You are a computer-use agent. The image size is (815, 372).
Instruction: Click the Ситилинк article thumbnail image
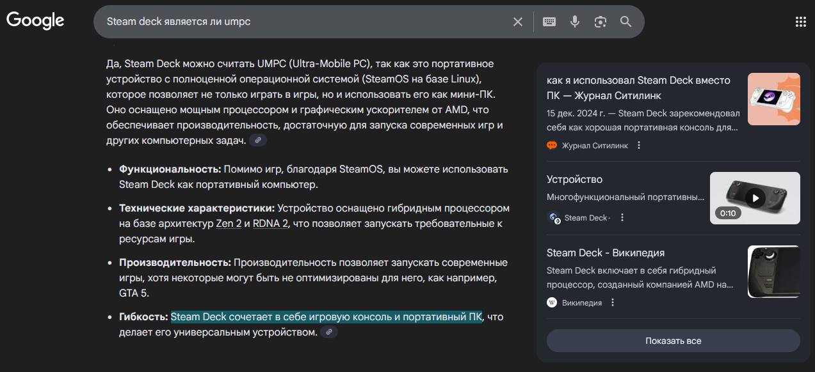click(773, 99)
